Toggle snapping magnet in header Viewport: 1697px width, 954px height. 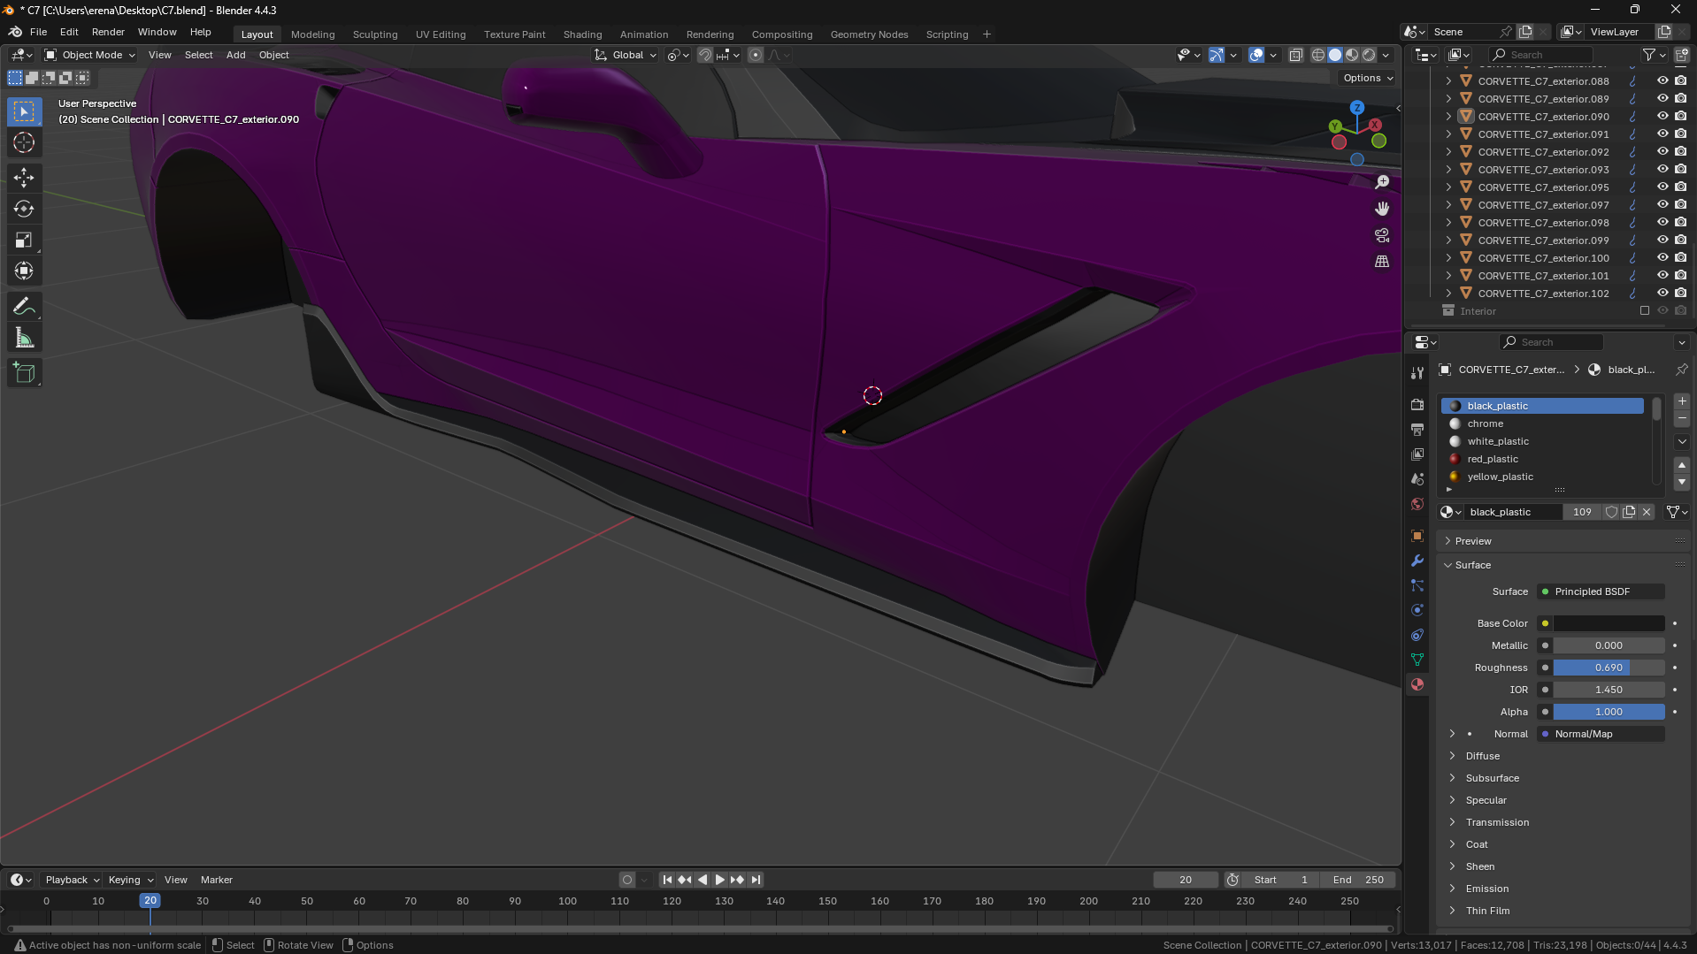[704, 55]
